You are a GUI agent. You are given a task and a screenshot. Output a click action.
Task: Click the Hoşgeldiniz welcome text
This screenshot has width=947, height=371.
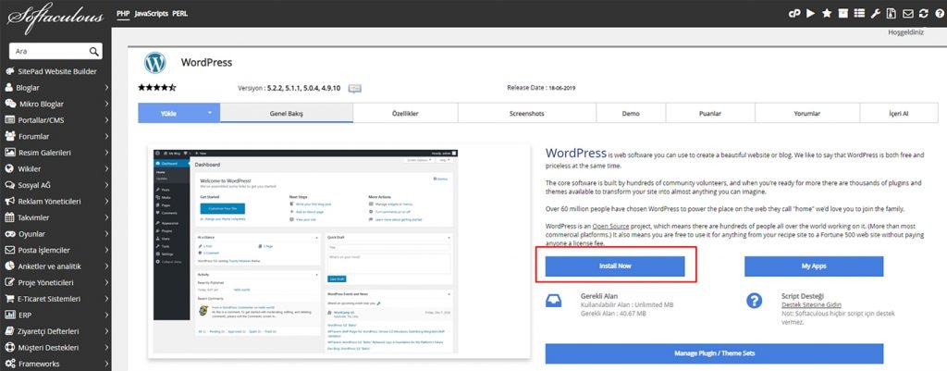905,32
